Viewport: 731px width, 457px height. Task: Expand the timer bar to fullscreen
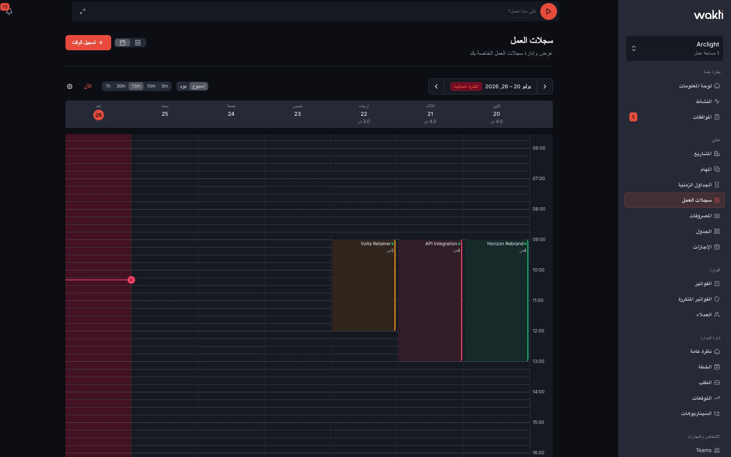point(83,11)
